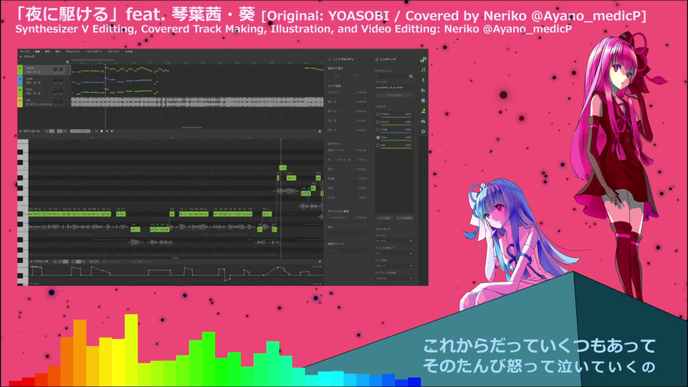Toggle the Master track render checkbox

[378, 115]
